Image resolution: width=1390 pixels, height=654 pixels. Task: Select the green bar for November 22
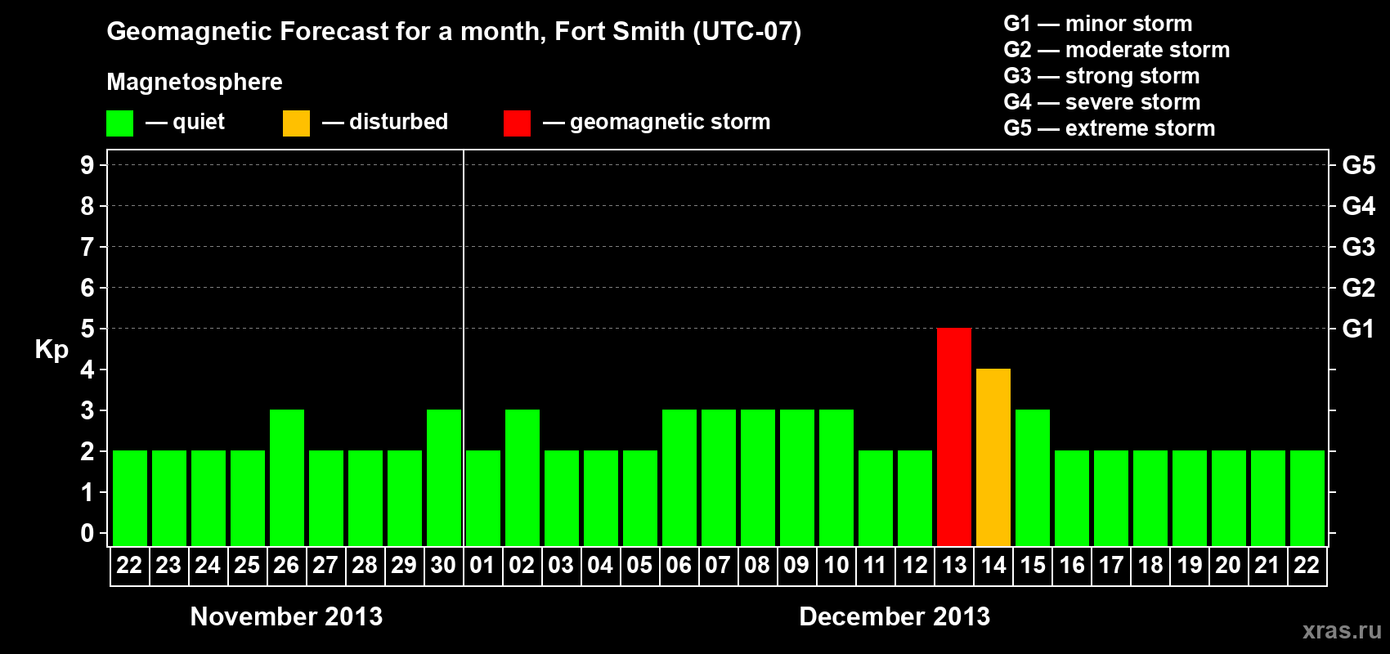click(130, 498)
